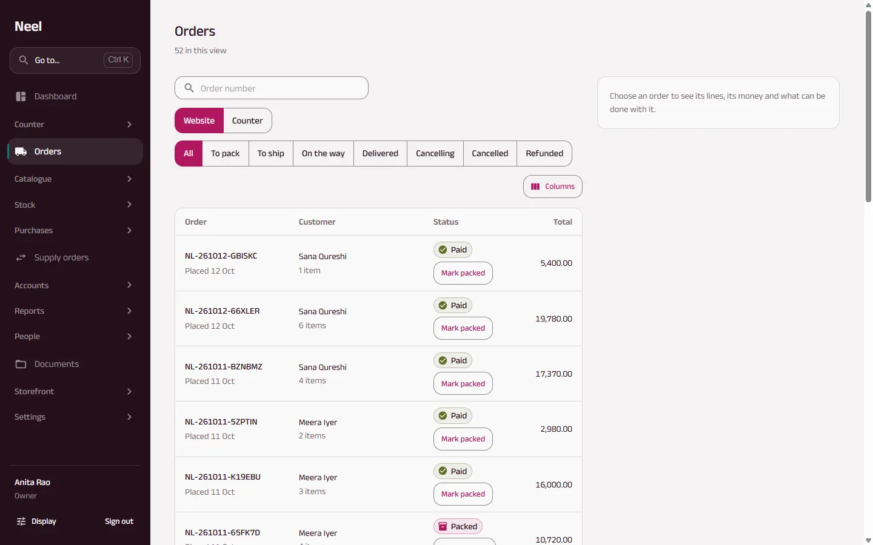The height and width of the screenshot is (545, 873).
Task: Filter orders by To ship
Action: (271, 153)
